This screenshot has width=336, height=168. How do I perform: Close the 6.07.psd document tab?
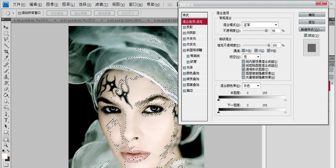[102, 21]
